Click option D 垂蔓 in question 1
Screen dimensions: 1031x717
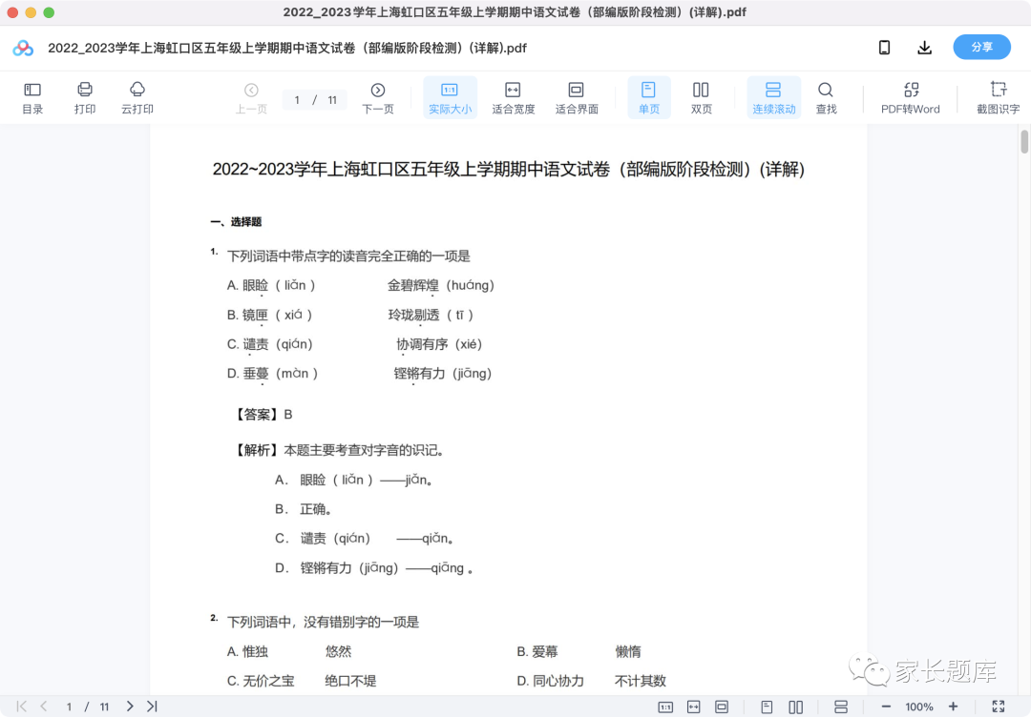[x=272, y=374]
